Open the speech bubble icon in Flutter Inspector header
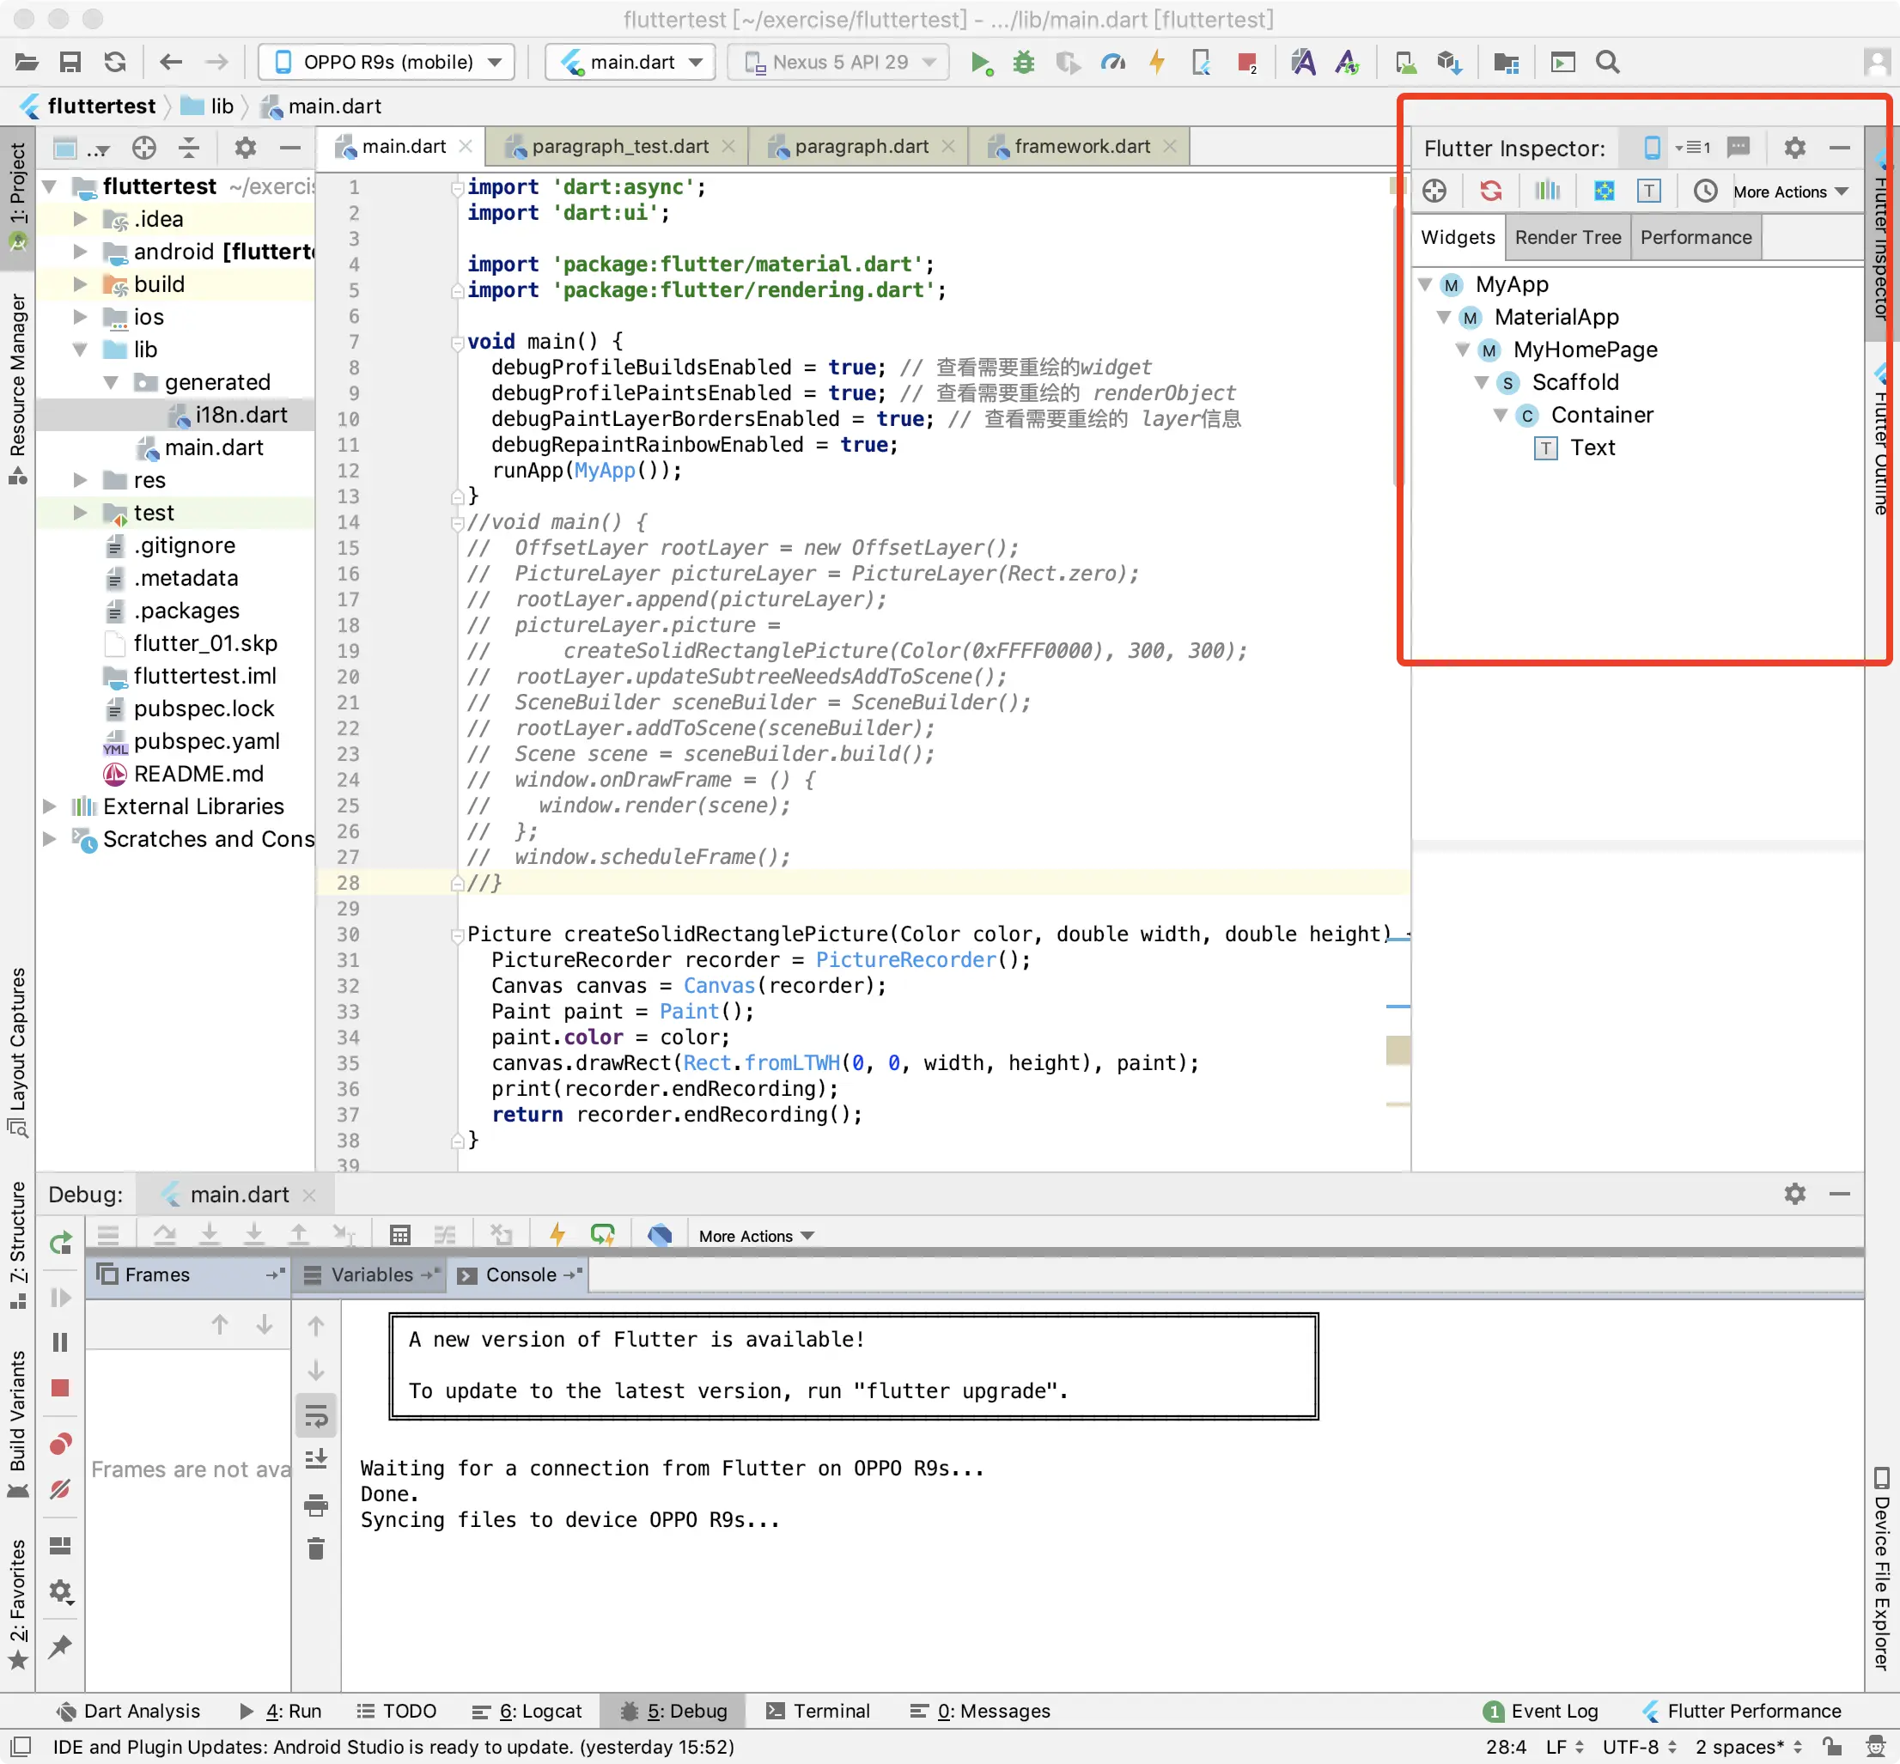The image size is (1900, 1764). click(1739, 147)
